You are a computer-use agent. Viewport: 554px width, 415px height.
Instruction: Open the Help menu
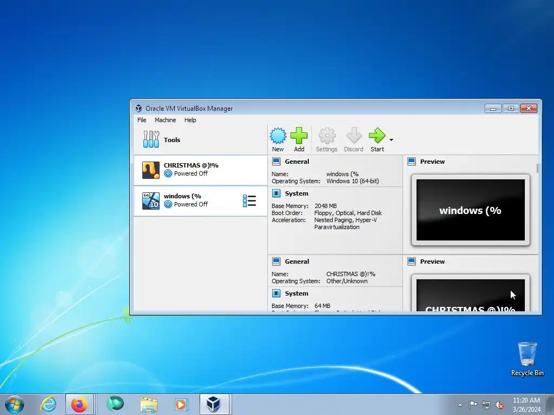point(190,120)
